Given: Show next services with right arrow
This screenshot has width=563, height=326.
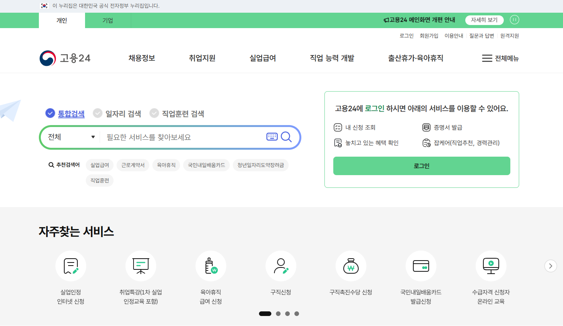Looking at the screenshot, I should 551,266.
